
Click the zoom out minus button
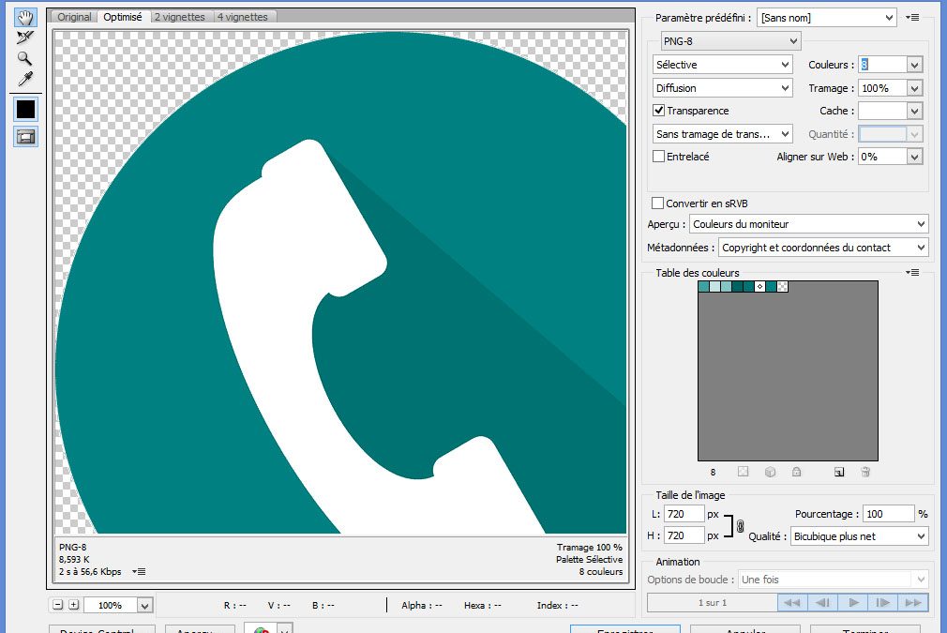pos(58,605)
